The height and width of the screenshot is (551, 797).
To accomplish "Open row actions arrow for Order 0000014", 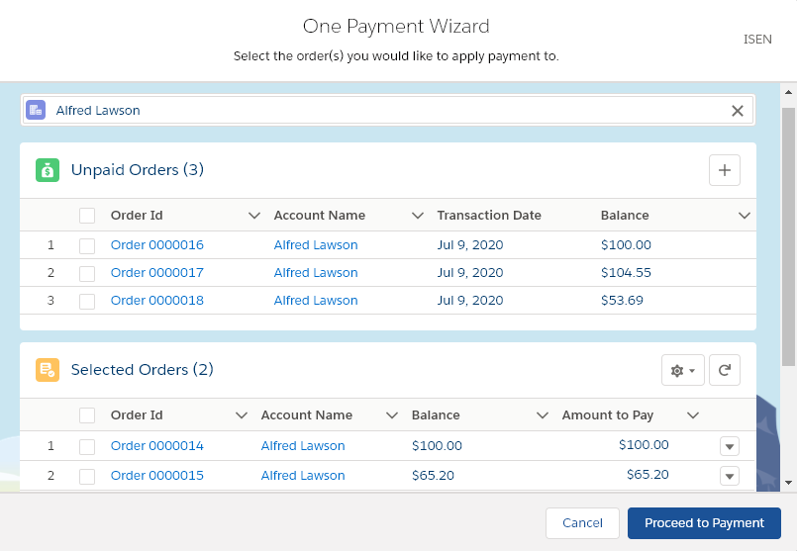I will click(730, 446).
